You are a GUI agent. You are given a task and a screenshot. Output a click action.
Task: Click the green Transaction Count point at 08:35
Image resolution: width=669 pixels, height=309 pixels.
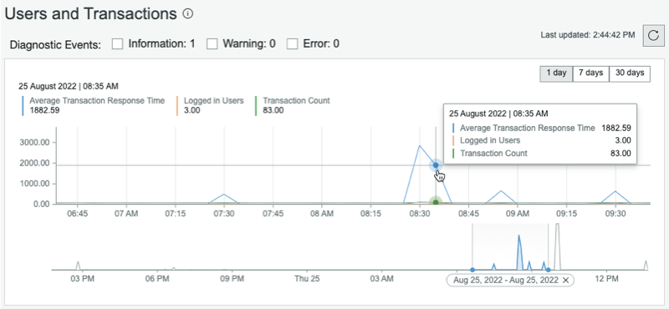click(x=436, y=202)
